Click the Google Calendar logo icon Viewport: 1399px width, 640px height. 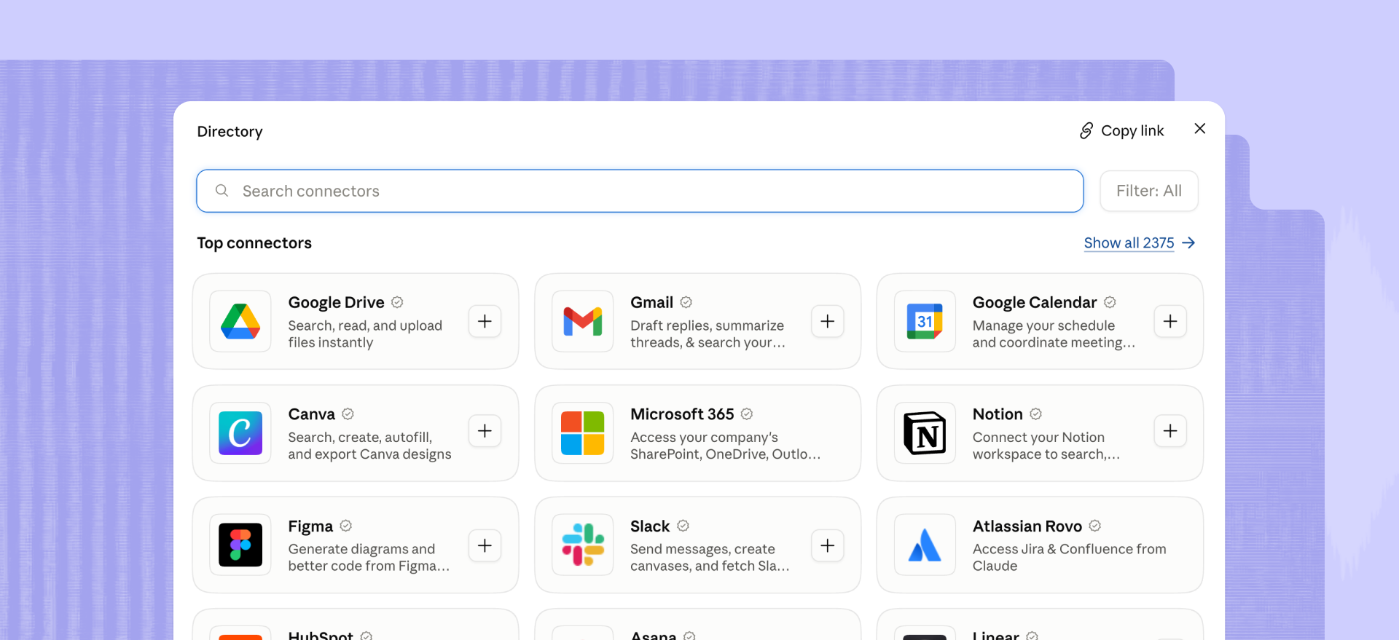click(x=925, y=321)
